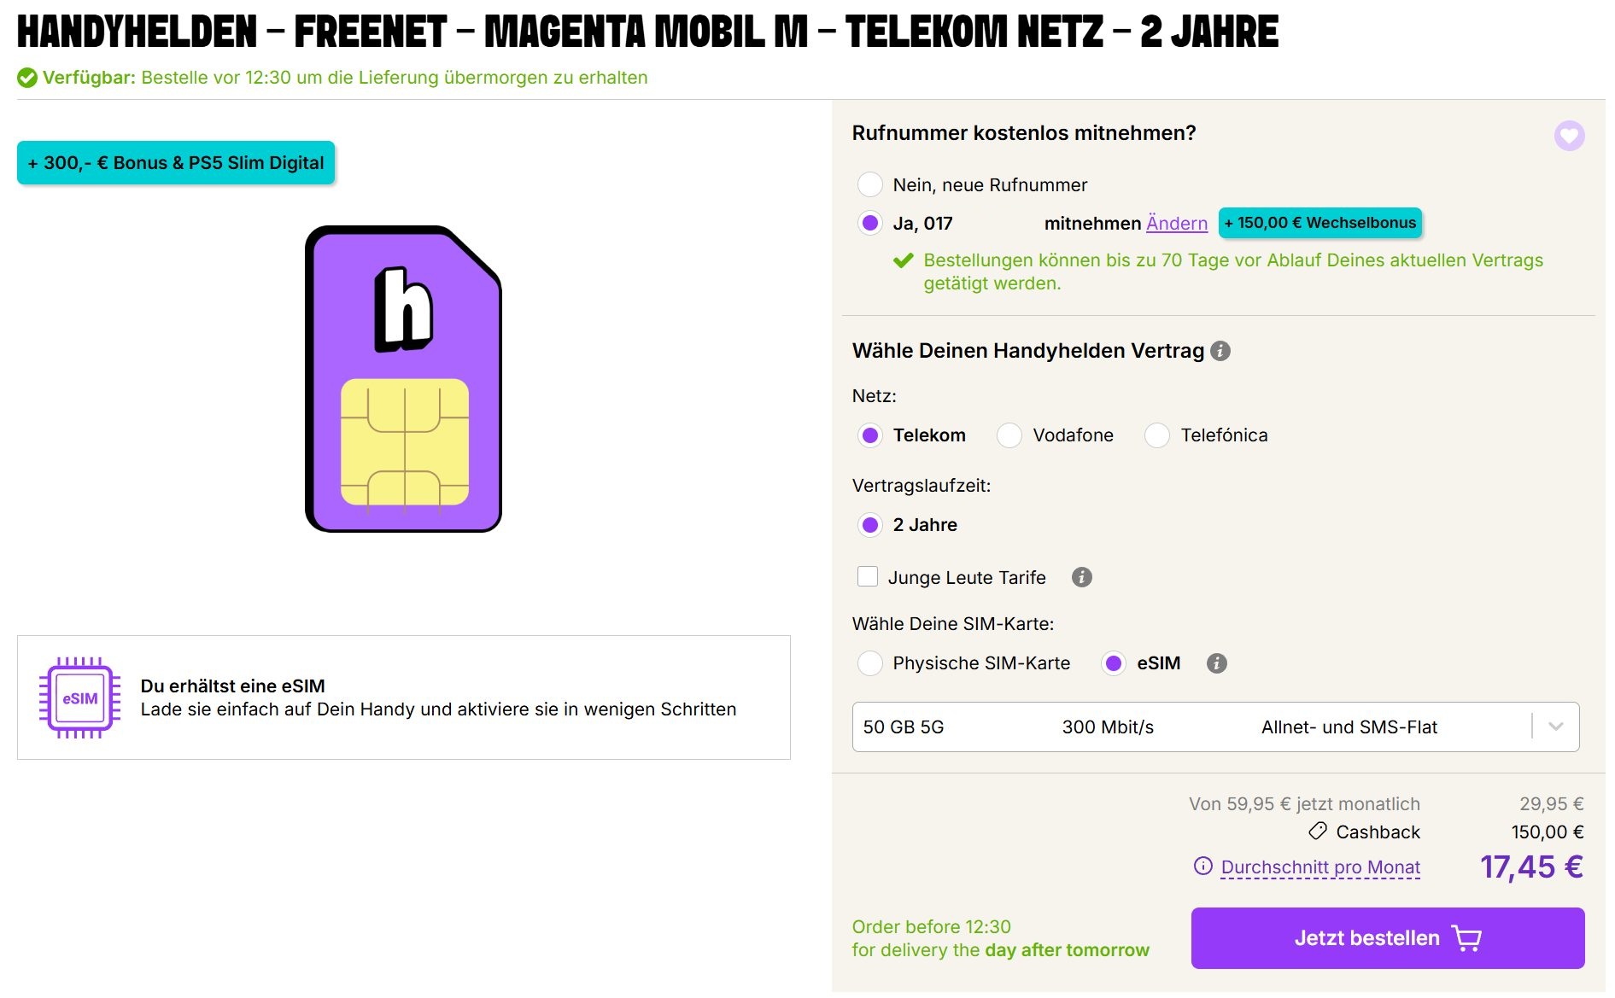Enable the Junge Leute Tarife checkbox
The height and width of the screenshot is (998, 1615).
click(x=868, y=577)
